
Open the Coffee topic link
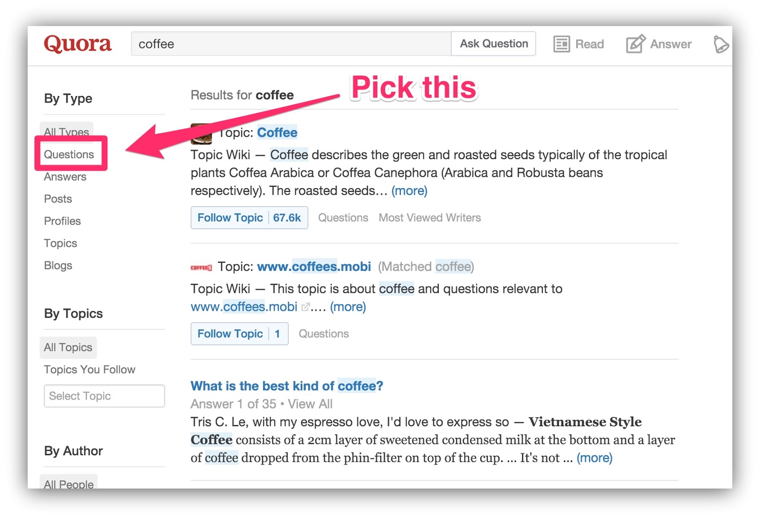click(x=277, y=133)
